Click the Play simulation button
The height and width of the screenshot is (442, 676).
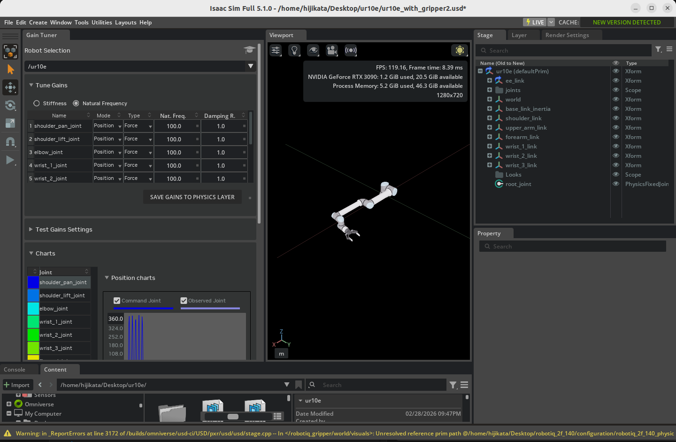[x=10, y=160]
